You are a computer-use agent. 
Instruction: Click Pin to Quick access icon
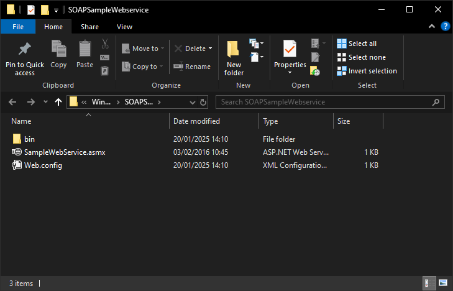(25, 49)
